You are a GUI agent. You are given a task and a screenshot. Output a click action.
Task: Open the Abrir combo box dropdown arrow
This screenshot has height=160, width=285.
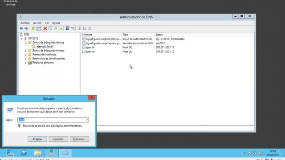(x=87, y=120)
